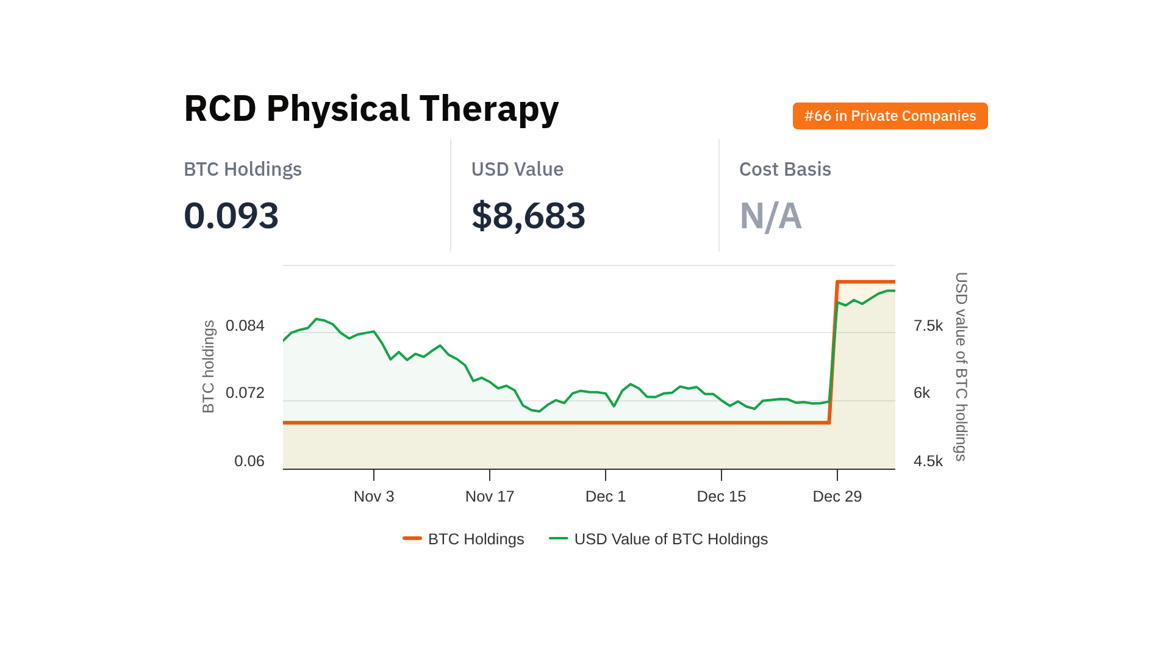The height and width of the screenshot is (659, 1171).
Task: Click the 0.072 left axis tick label
Action: pos(245,393)
